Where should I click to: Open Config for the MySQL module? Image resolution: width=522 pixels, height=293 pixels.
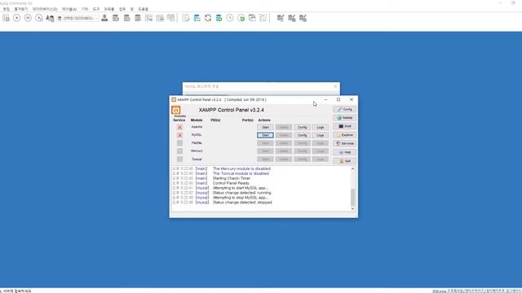pos(302,135)
